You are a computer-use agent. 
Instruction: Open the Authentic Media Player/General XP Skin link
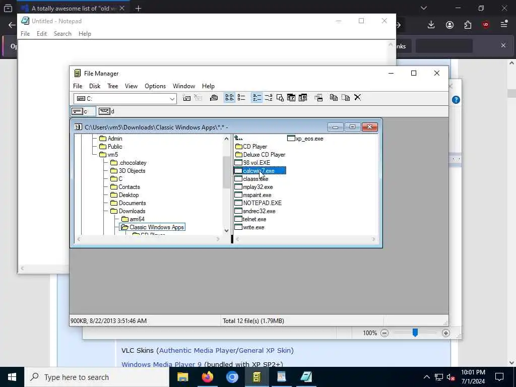click(x=225, y=351)
